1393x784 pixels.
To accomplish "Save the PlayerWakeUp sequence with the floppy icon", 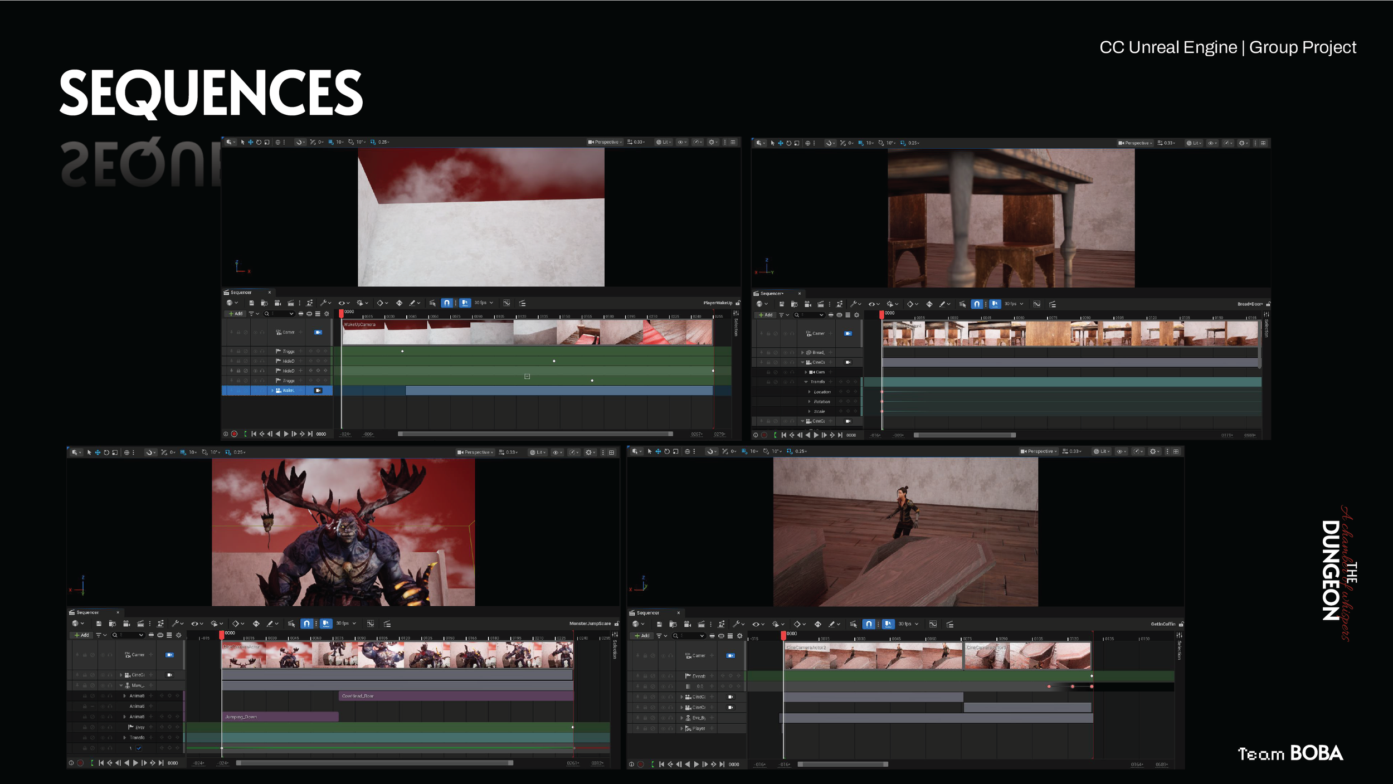I will (251, 303).
